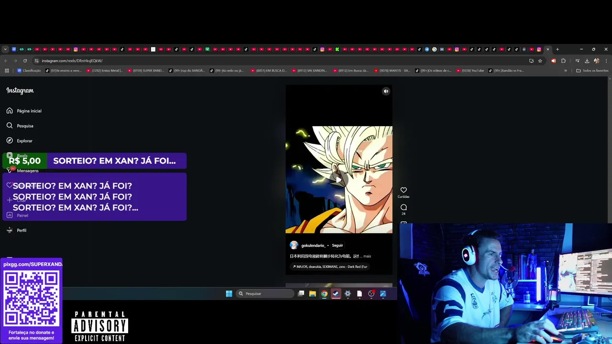The height and width of the screenshot is (344, 612).
Task: Click the gokulendario_ avatar picture
Action: tap(294, 245)
